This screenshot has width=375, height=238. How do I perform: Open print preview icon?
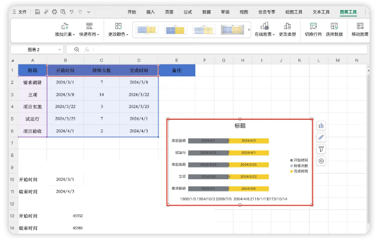click(x=63, y=12)
